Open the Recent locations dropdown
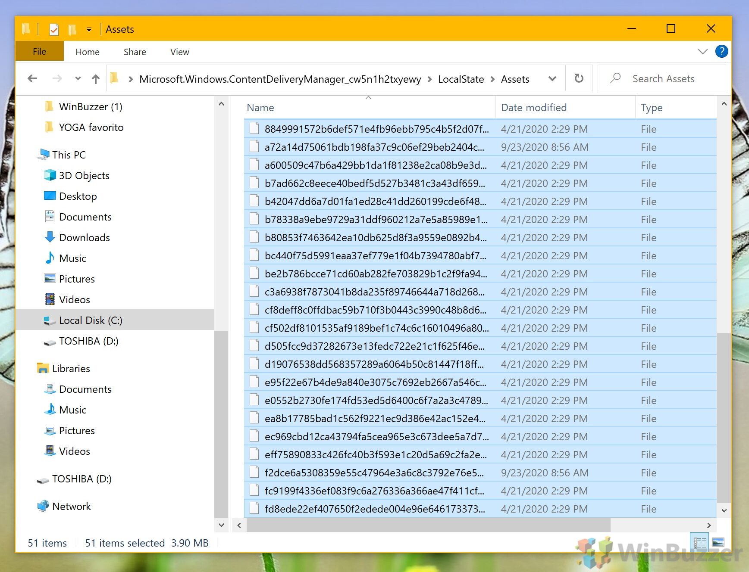 pos(78,78)
